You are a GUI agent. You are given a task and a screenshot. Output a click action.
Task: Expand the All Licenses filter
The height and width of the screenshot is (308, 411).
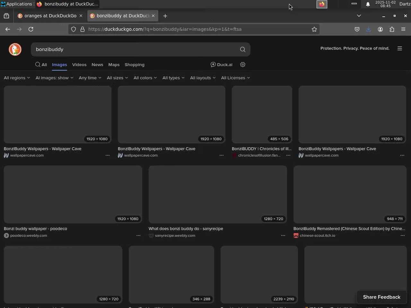pos(235,78)
